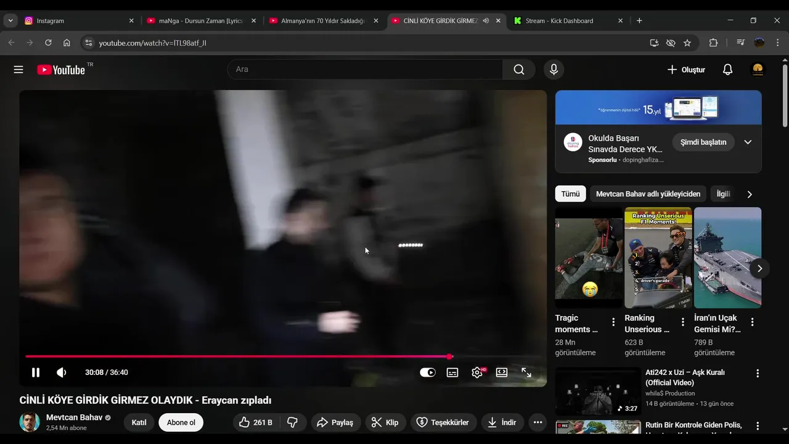
Task: Open player settings gear
Action: pyautogui.click(x=477, y=372)
